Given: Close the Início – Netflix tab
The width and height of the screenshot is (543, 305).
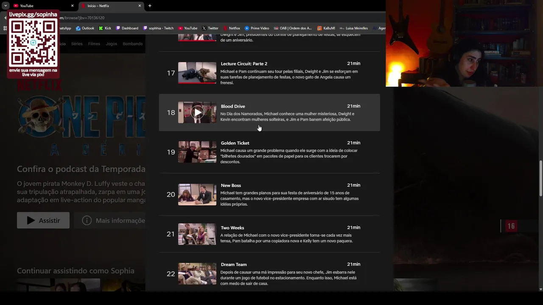Looking at the screenshot, I should (140, 6).
